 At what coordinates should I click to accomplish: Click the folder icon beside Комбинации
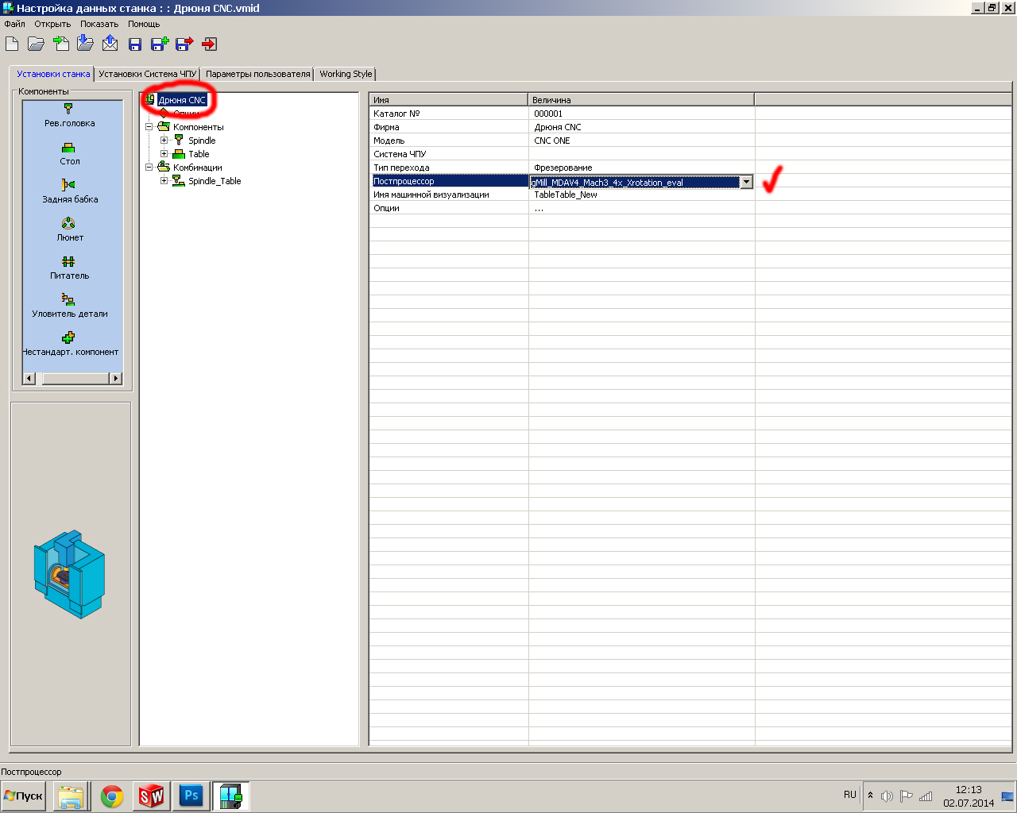coord(164,168)
